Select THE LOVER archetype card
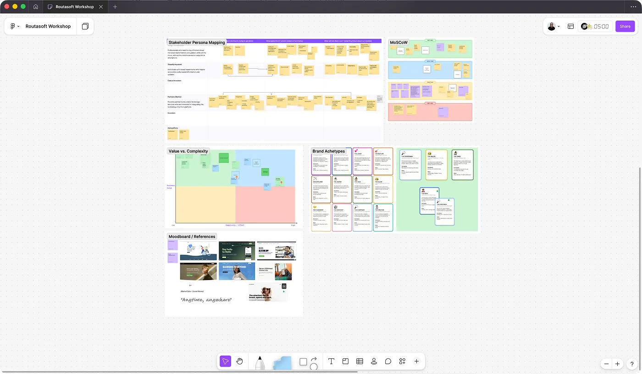The height and width of the screenshot is (374, 642). (x=362, y=161)
